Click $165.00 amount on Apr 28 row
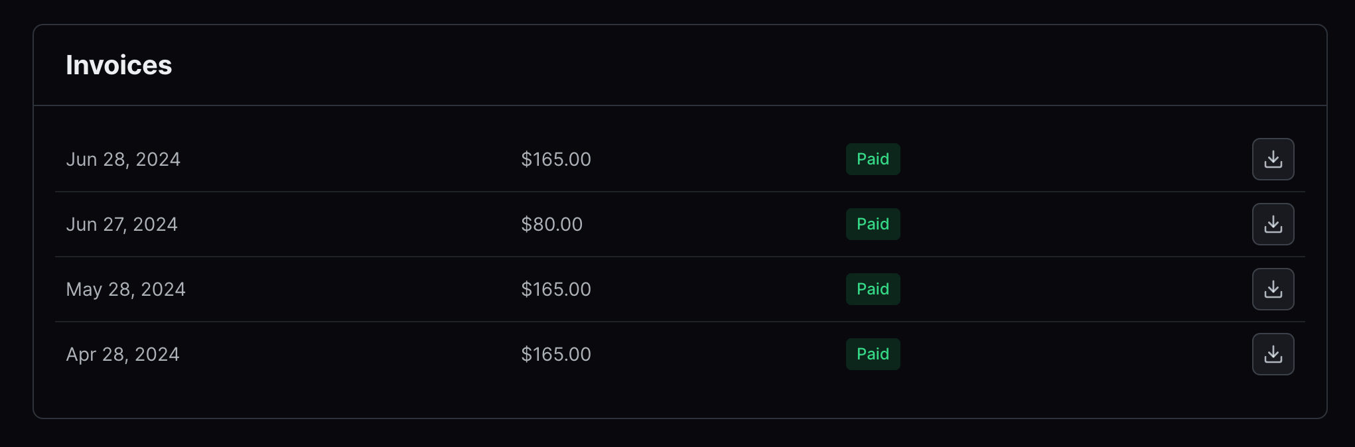1355x447 pixels. point(556,354)
